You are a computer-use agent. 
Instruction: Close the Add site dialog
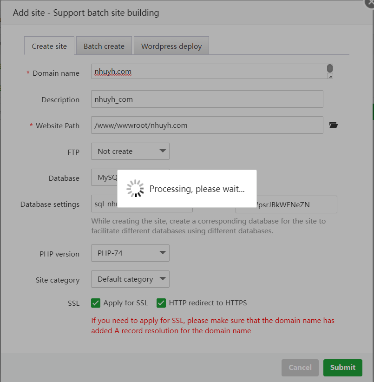pyautogui.click(x=370, y=2)
